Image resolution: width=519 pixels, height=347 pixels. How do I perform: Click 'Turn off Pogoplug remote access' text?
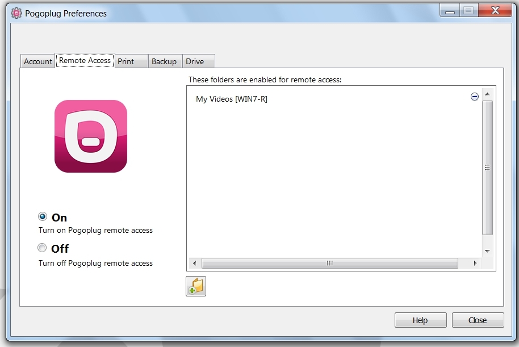(95, 263)
